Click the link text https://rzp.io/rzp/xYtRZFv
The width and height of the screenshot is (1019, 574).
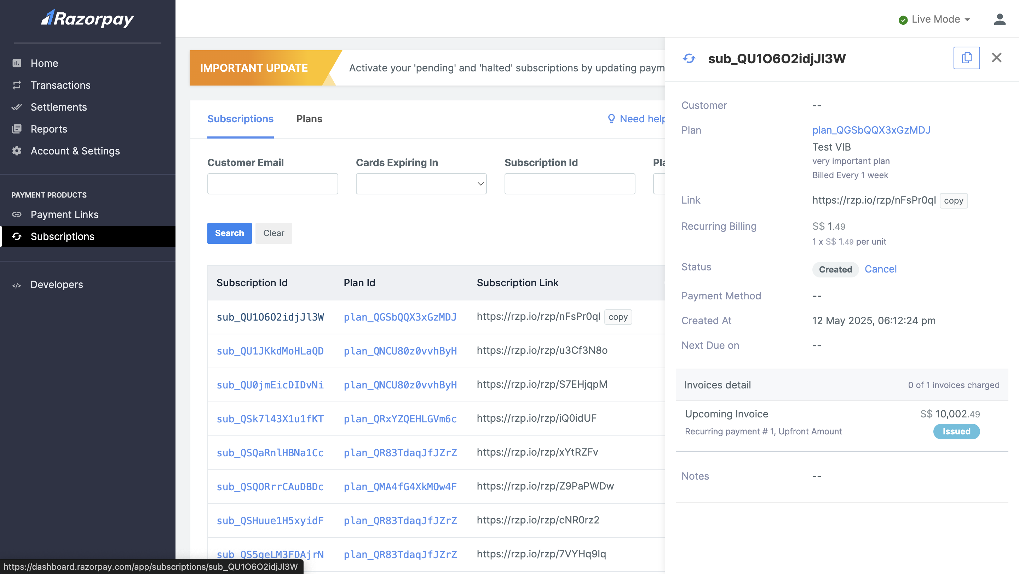tap(537, 452)
